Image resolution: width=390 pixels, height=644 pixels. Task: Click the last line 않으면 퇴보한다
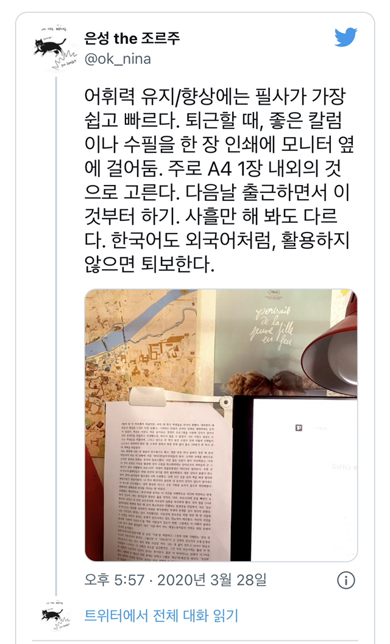(149, 264)
